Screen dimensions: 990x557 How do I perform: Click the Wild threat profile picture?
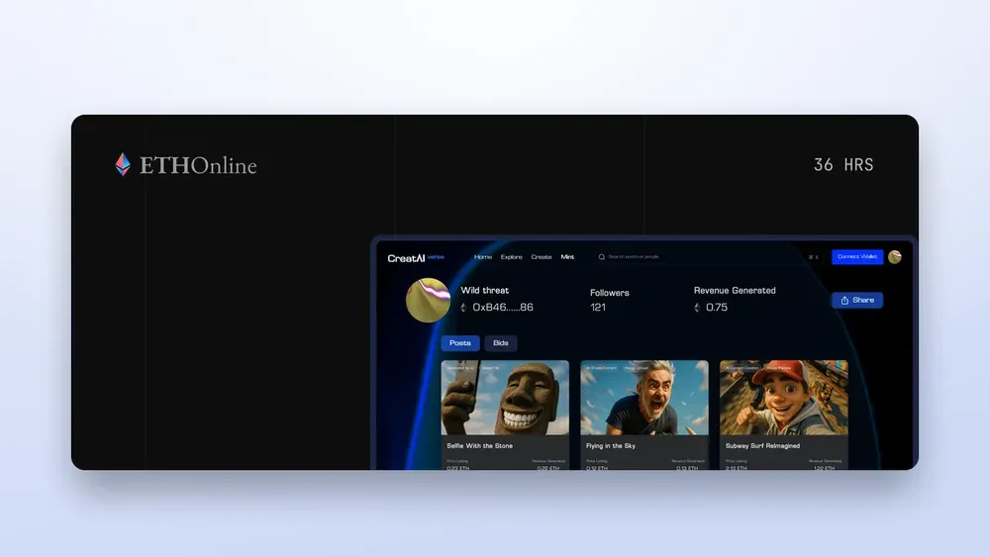pos(428,300)
